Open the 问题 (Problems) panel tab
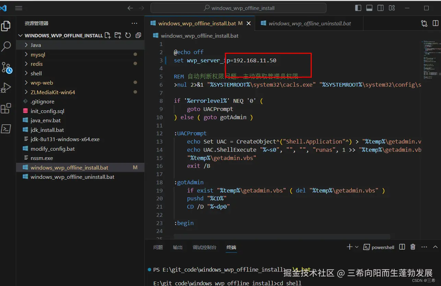The height and width of the screenshot is (286, 441). (158, 247)
